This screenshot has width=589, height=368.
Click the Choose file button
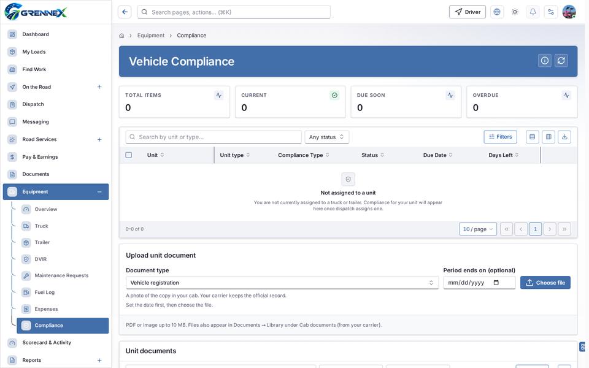click(x=545, y=283)
